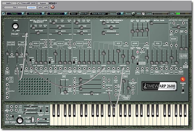Viewport: 195px width, 132px height.
Task: Click the Resonance slider handle
Action: 103,33
